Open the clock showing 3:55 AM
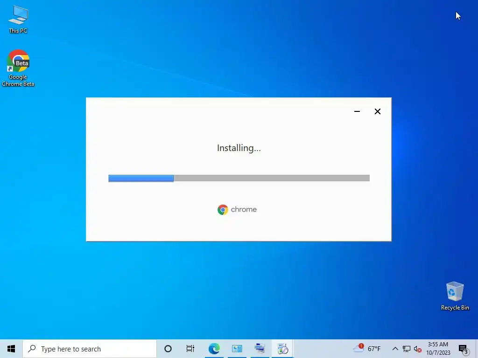478x358 pixels. pyautogui.click(x=438, y=349)
